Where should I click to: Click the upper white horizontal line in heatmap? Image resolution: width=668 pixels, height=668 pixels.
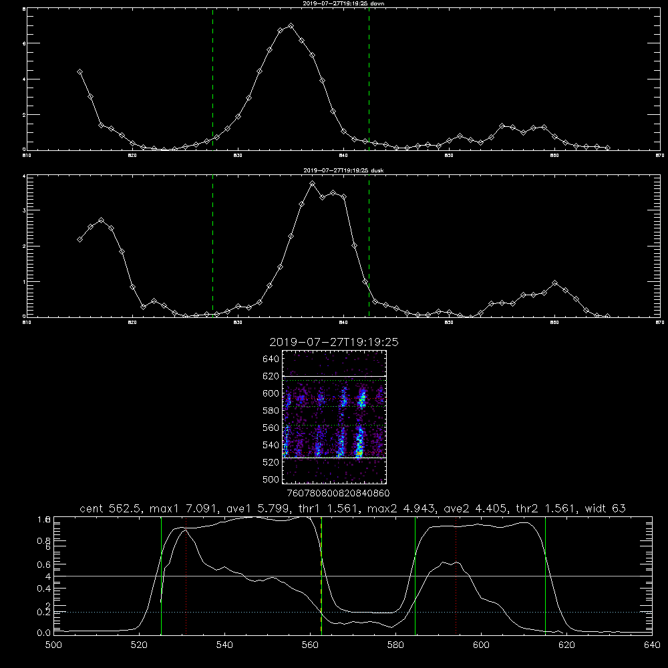pyautogui.click(x=335, y=376)
